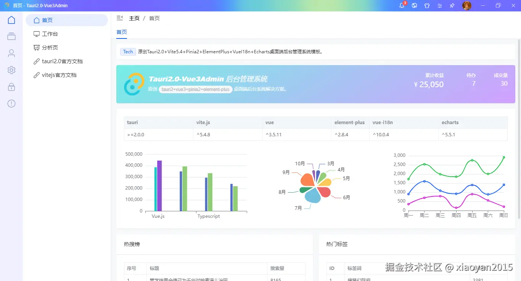Open the lock screen icon in sidebar
The height and width of the screenshot is (281, 521).
(11, 86)
